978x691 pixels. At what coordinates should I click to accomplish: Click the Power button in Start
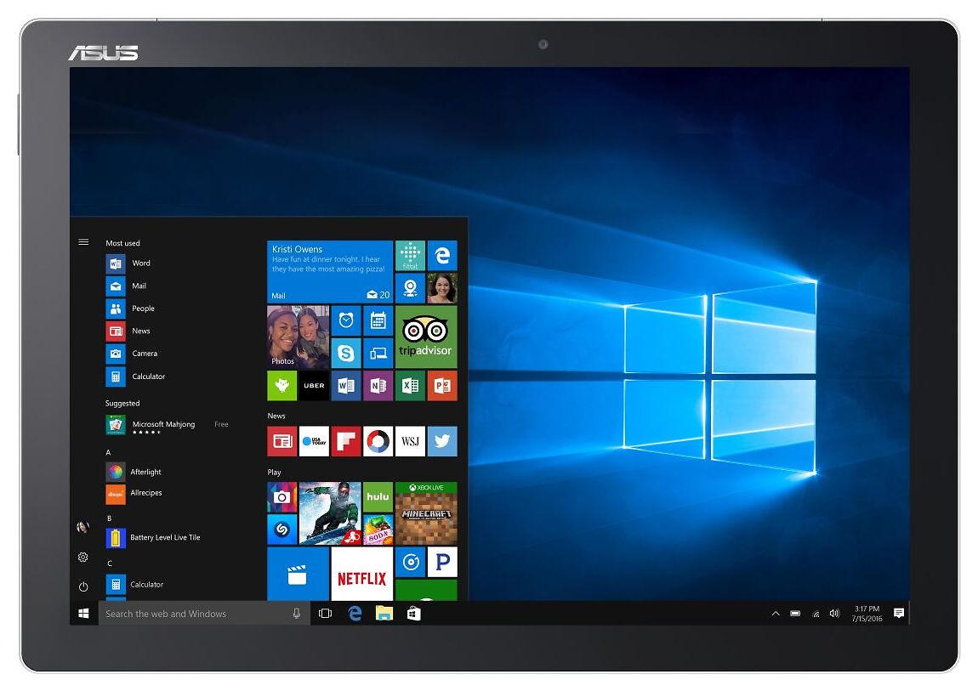point(83,586)
